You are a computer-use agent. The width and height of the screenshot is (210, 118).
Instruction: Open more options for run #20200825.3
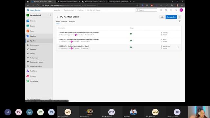[x=178, y=47]
